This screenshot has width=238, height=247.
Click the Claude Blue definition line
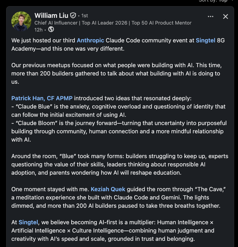click(x=118, y=111)
